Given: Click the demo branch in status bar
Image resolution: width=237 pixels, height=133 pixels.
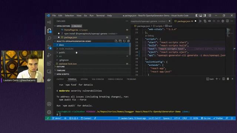Looking at the screenshot, I should (x=57, y=118).
